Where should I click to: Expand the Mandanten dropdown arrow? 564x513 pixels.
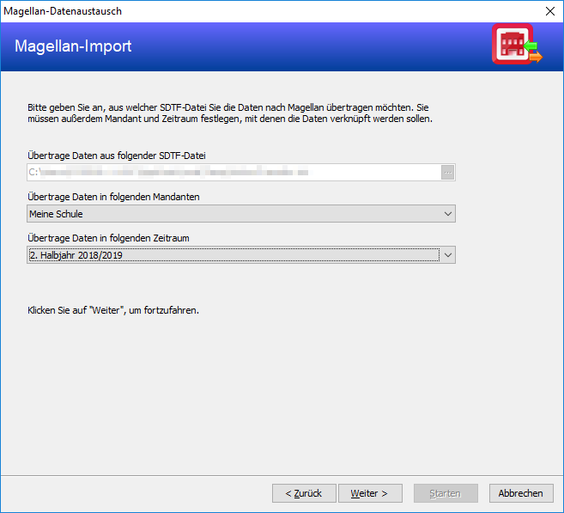coord(447,214)
